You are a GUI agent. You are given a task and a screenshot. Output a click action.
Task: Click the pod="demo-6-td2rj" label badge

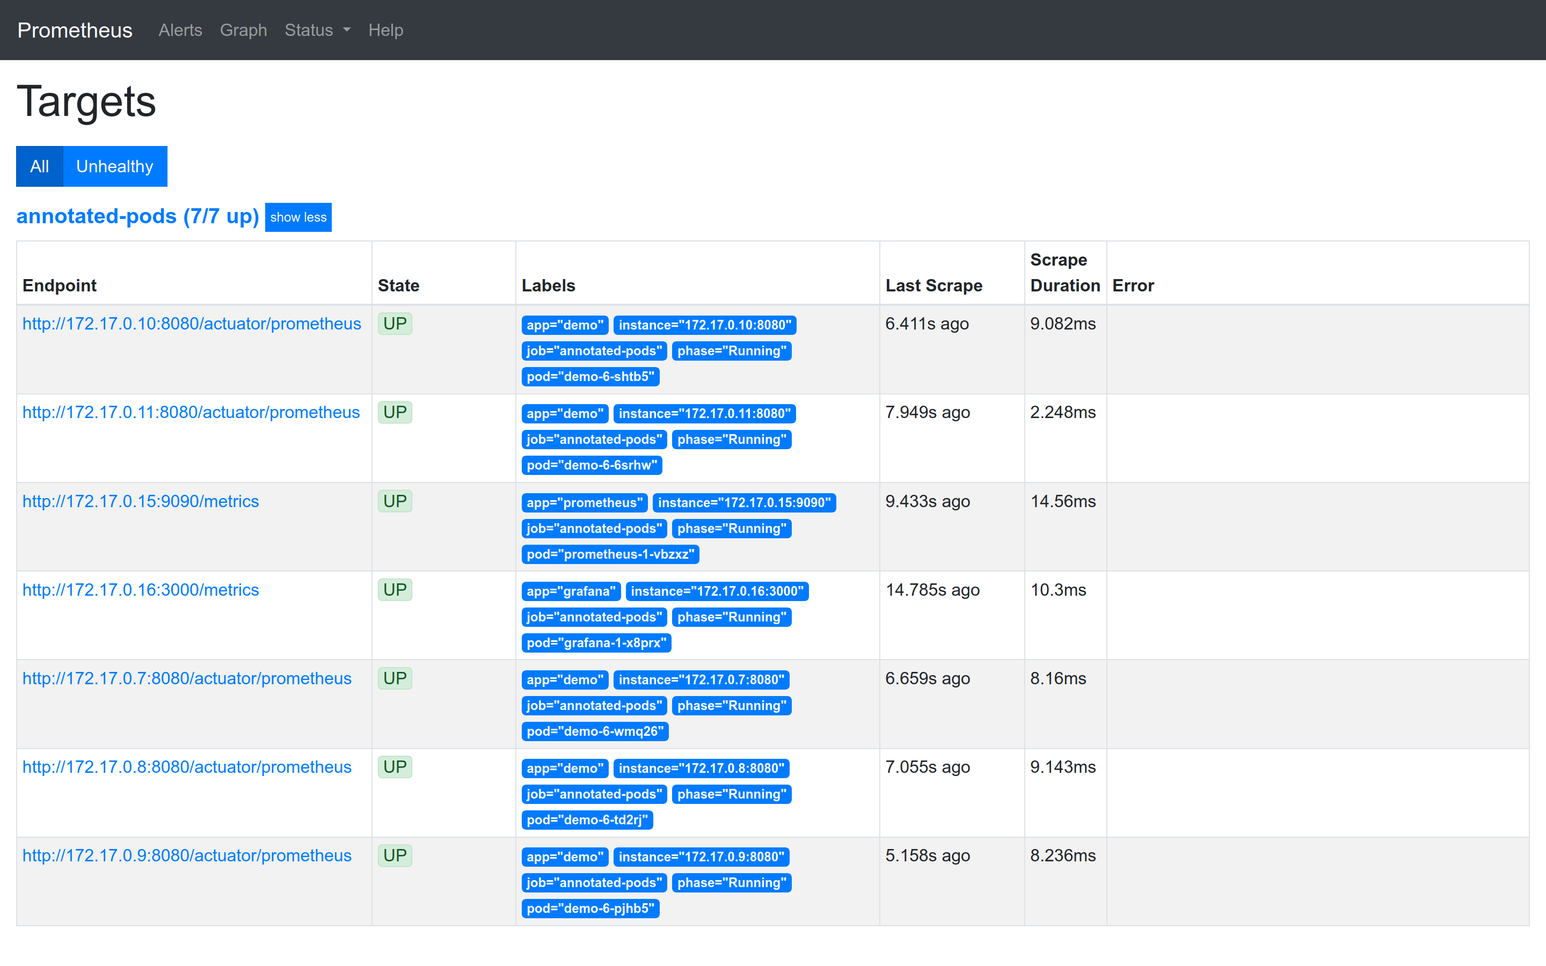pyautogui.click(x=586, y=821)
